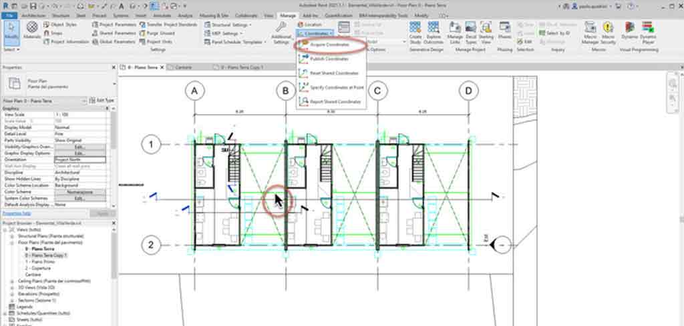
Task: Click Acquire Coordinates in the dropdown
Action: click(x=330, y=44)
